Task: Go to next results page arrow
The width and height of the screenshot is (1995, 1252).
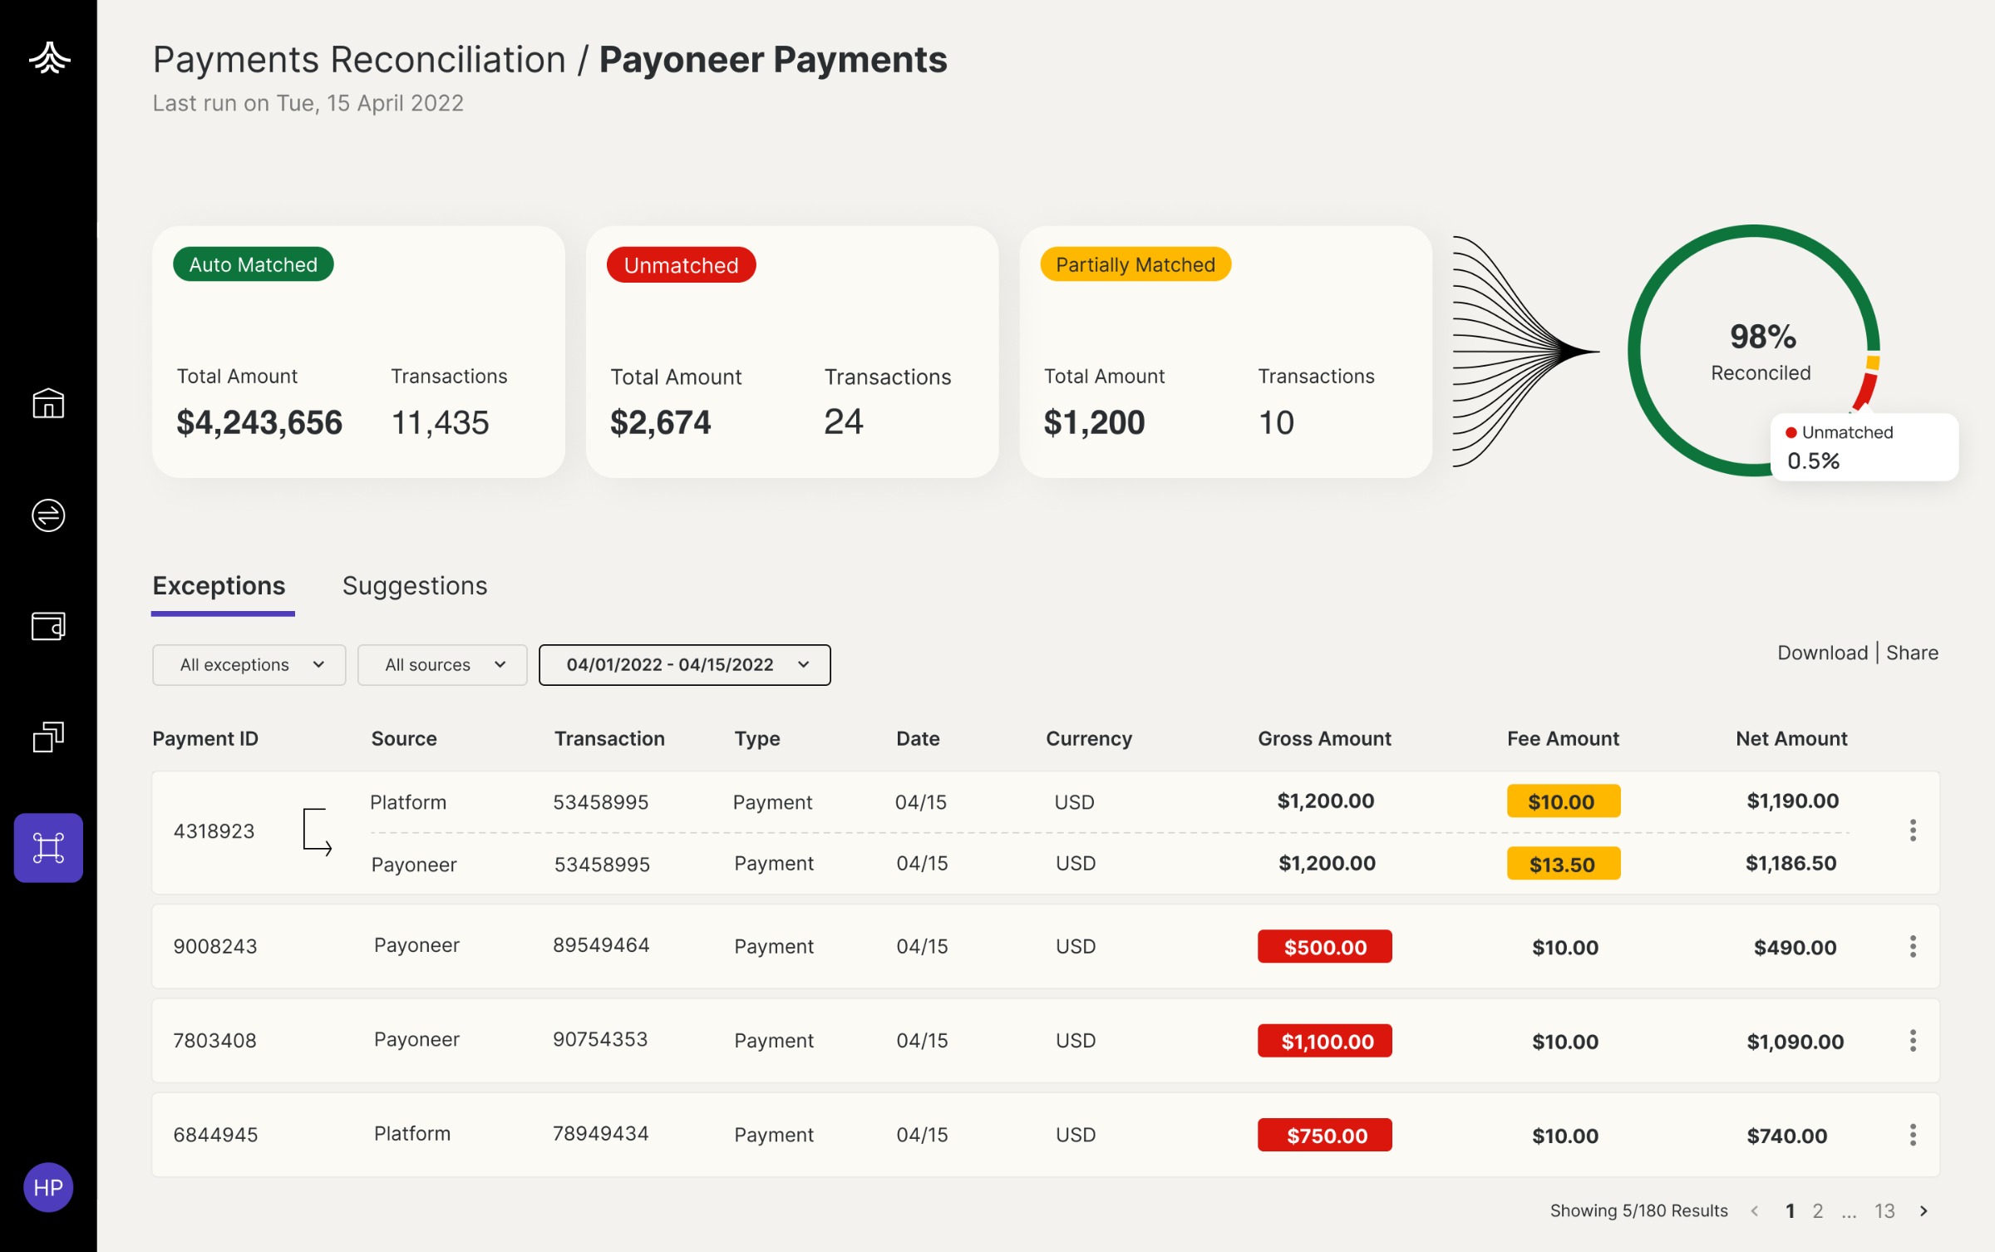Action: point(1924,1210)
